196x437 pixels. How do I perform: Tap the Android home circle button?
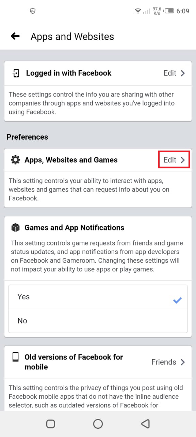pos(98,424)
